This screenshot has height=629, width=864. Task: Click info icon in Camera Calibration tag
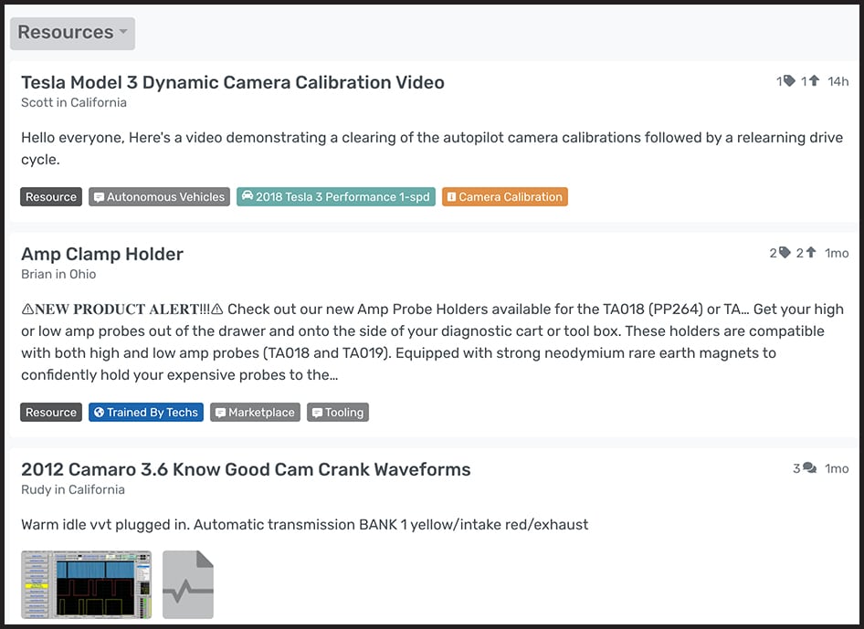coord(451,196)
